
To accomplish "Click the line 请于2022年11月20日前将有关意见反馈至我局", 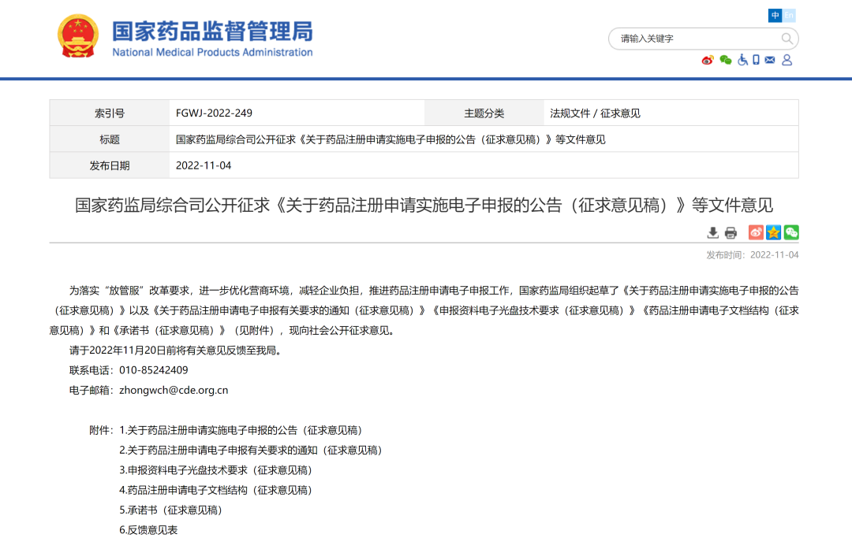I will click(177, 351).
